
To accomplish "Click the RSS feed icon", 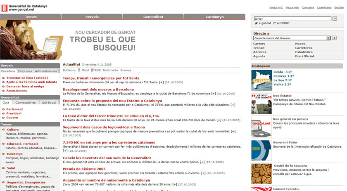I will (x=92, y=70).
